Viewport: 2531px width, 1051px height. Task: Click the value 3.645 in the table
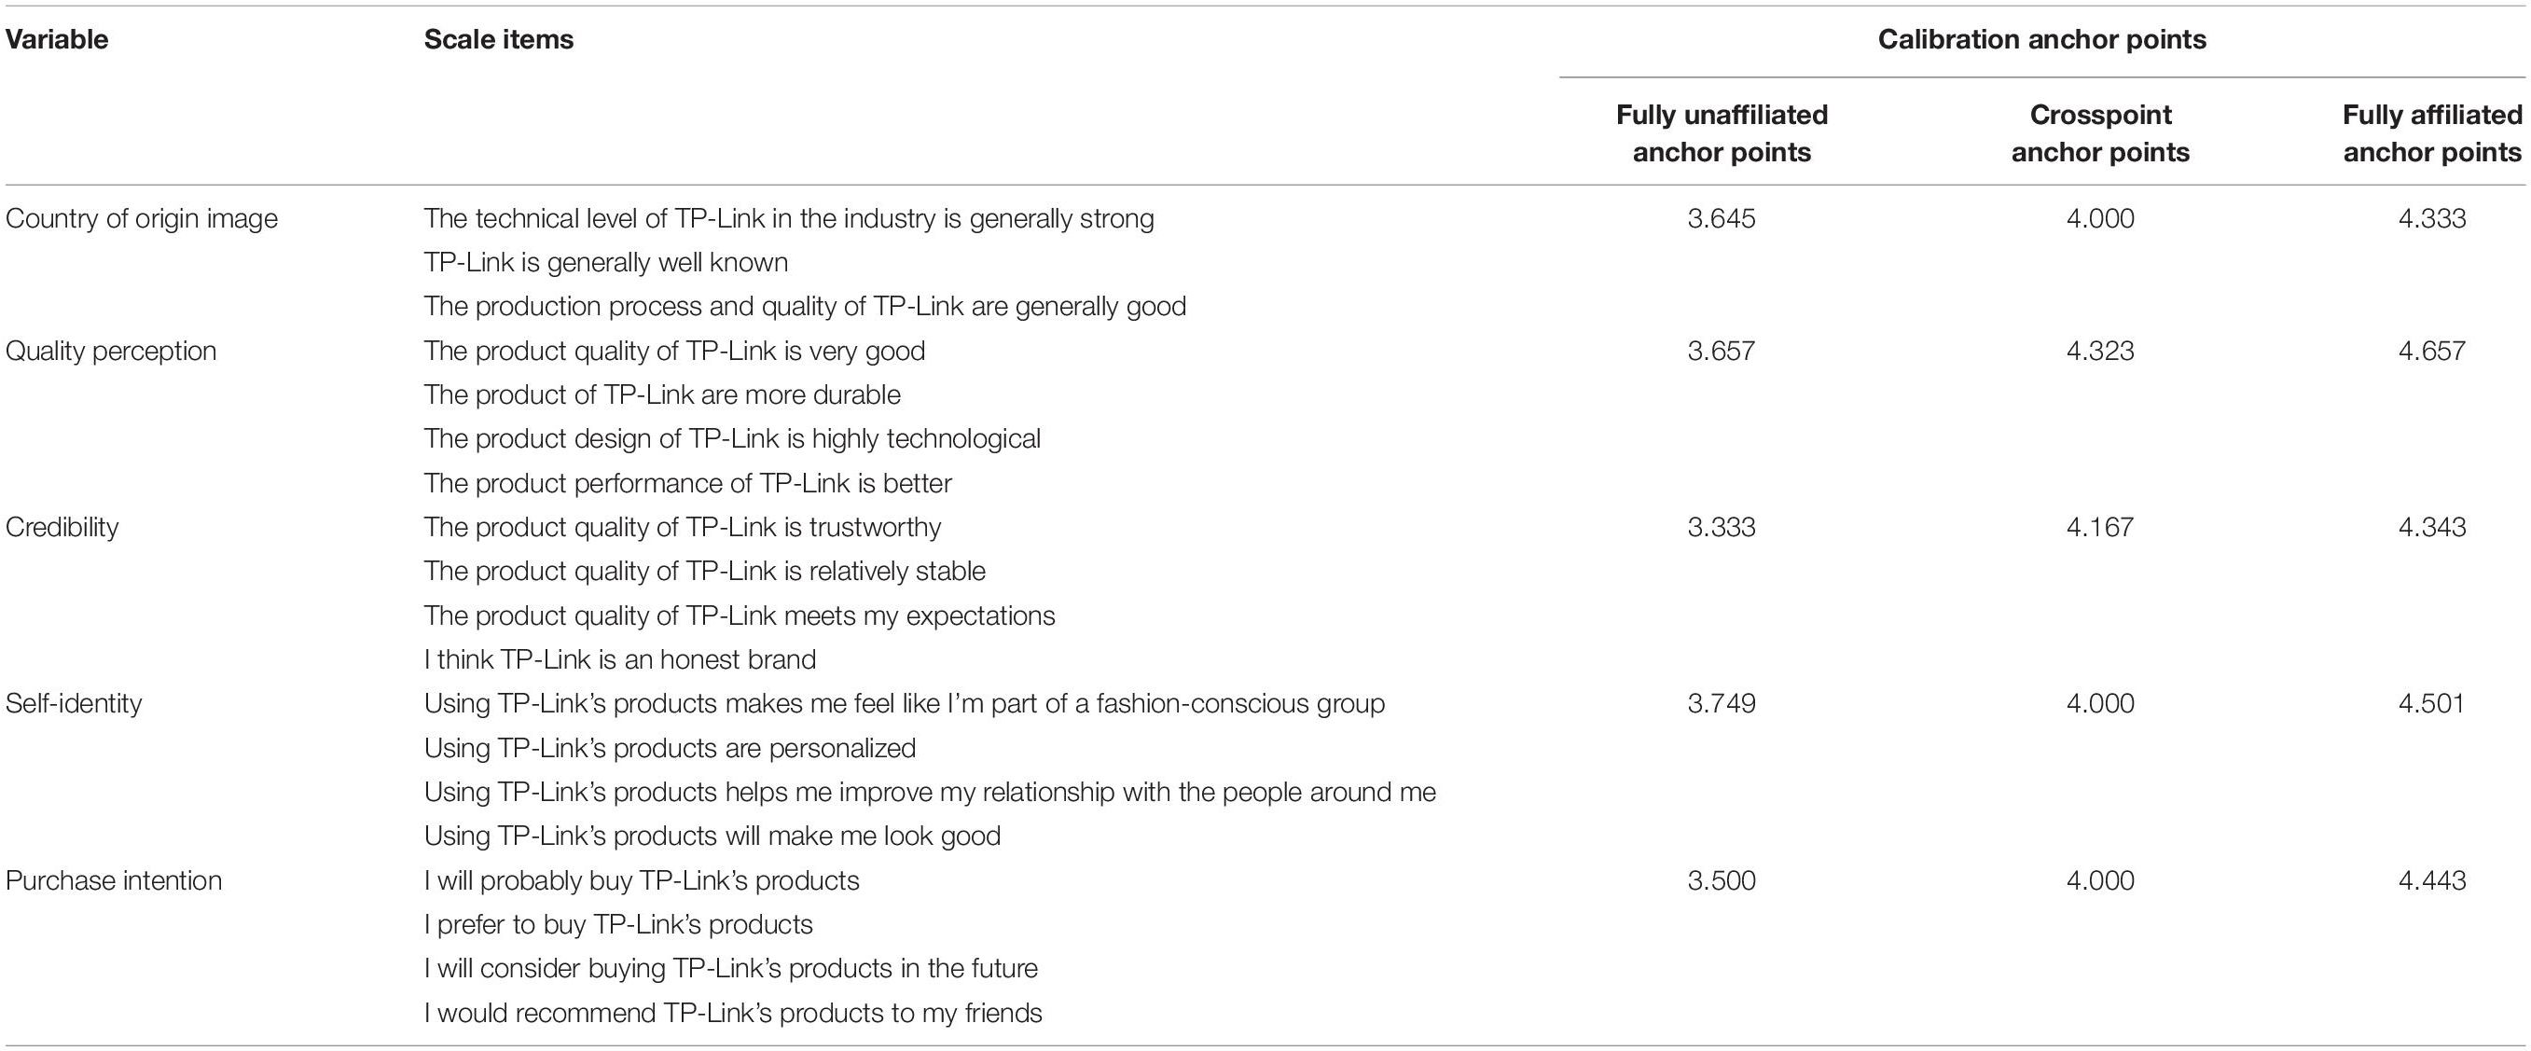1722,218
